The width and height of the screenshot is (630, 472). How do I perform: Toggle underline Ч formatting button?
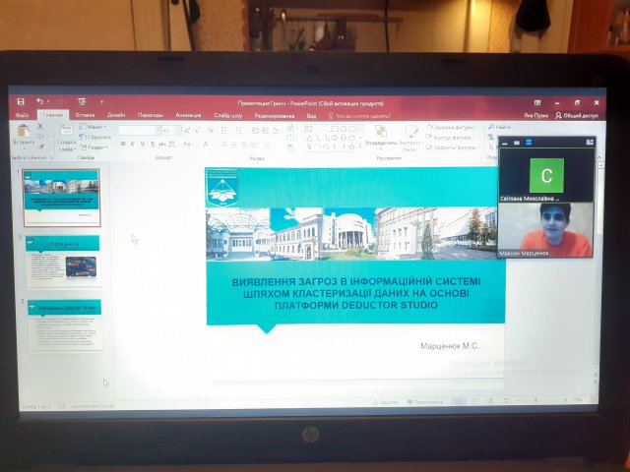[x=143, y=144]
